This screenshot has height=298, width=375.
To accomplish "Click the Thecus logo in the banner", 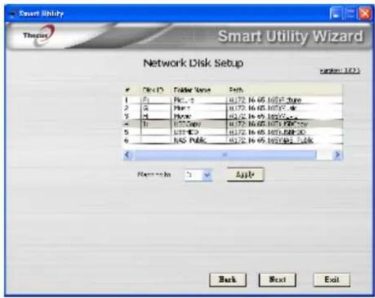I will (39, 35).
